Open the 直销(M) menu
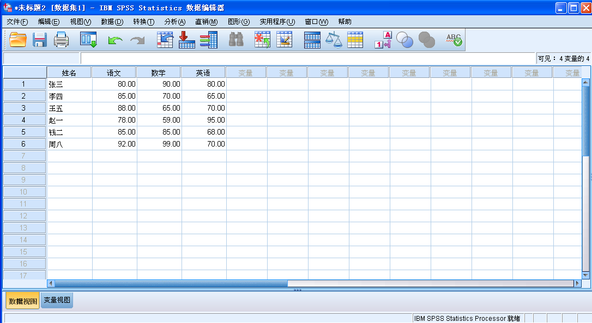 [207, 22]
